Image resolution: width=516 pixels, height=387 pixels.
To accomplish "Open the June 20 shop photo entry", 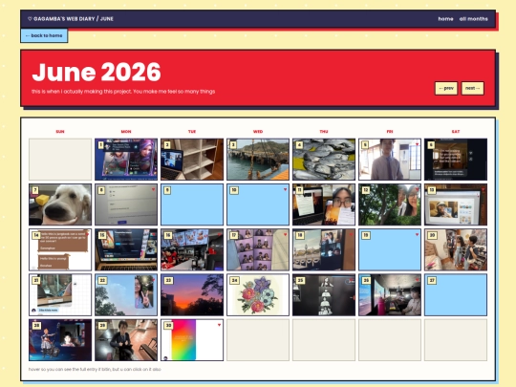I will coord(456,249).
